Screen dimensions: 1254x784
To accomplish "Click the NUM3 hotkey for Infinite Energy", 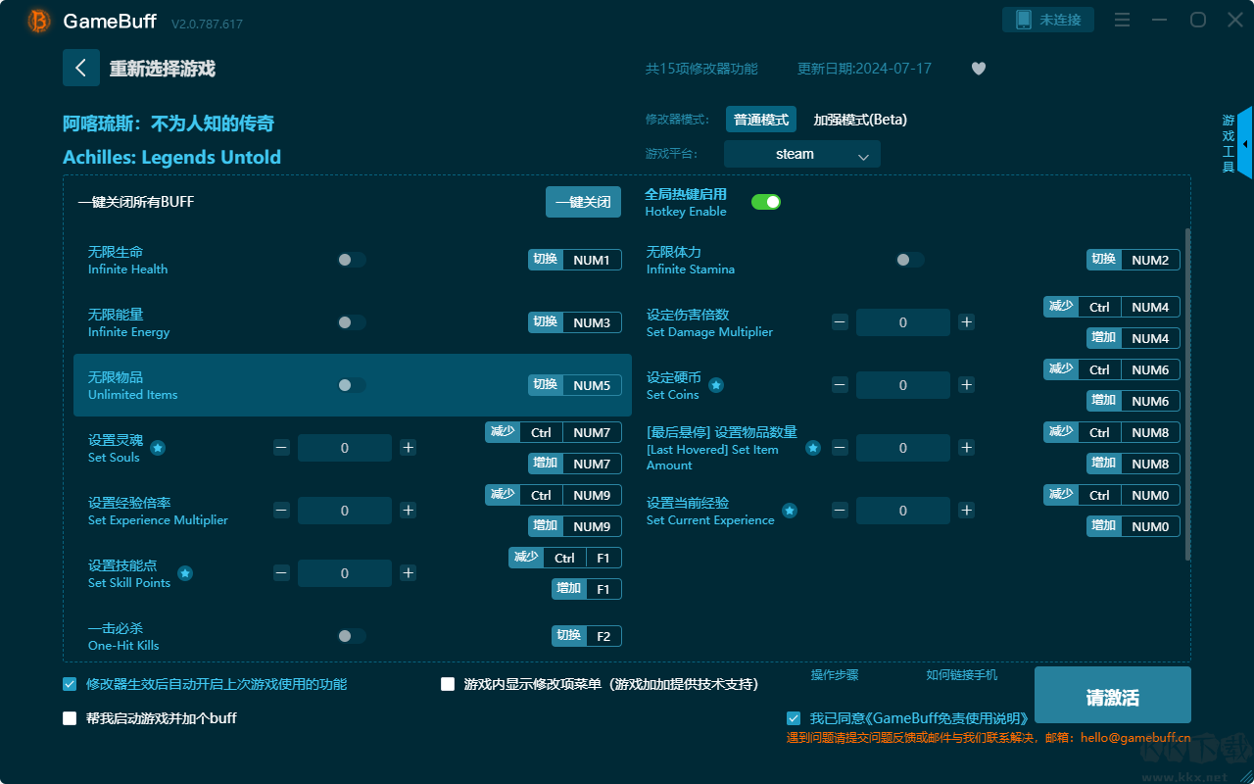I will click(592, 322).
